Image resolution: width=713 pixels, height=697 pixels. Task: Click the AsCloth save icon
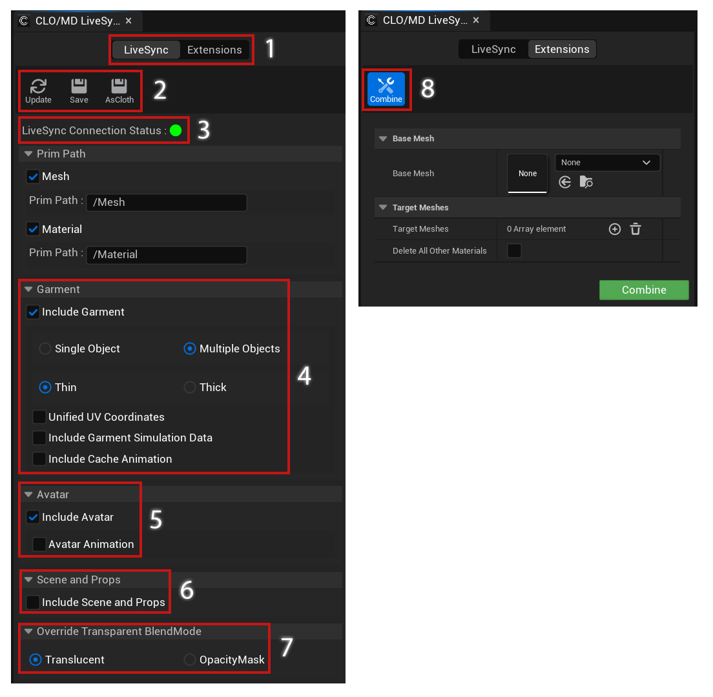coord(119,86)
